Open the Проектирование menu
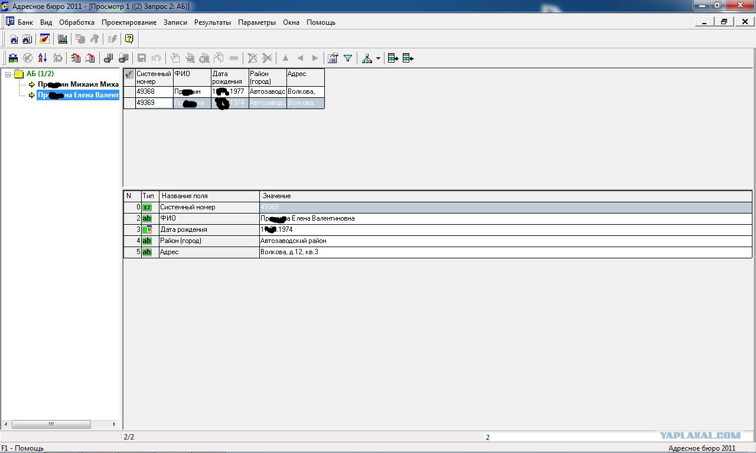Image resolution: width=756 pixels, height=453 pixels. (x=129, y=22)
